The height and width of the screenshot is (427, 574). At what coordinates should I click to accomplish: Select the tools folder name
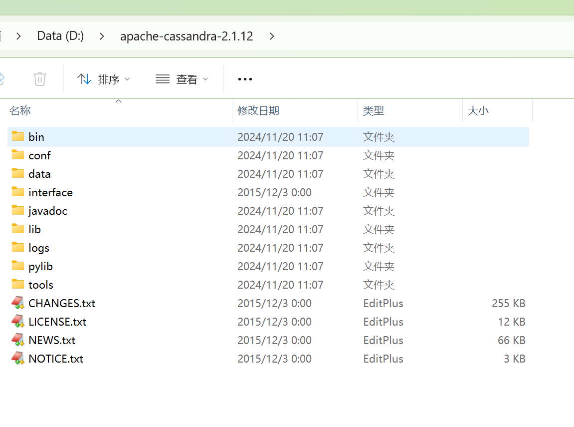tap(40, 285)
